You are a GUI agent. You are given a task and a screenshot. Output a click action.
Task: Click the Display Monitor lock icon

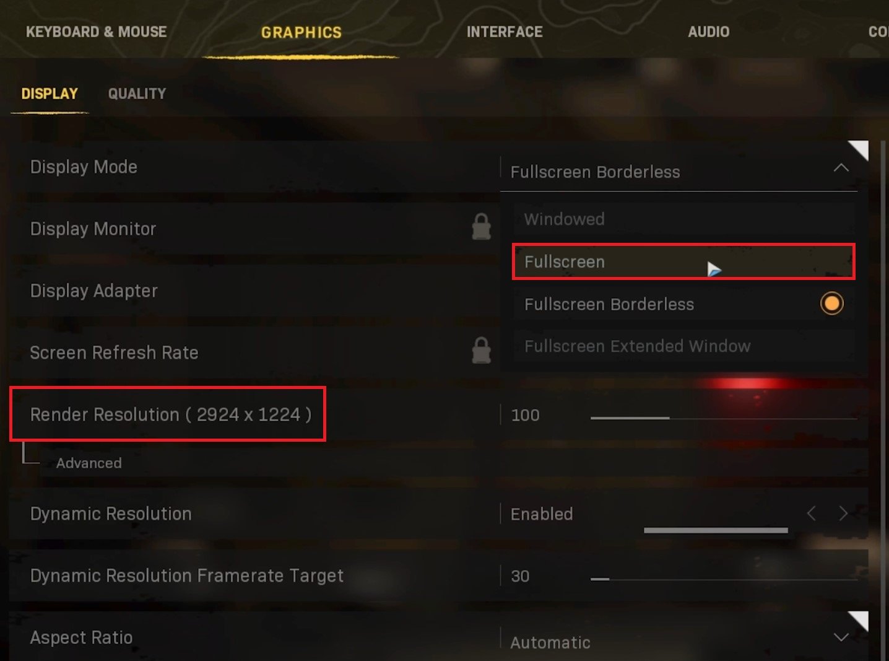[481, 227]
